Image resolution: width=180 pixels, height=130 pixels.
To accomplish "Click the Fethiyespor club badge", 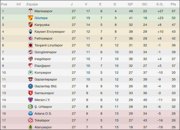I will tap(31, 38).
